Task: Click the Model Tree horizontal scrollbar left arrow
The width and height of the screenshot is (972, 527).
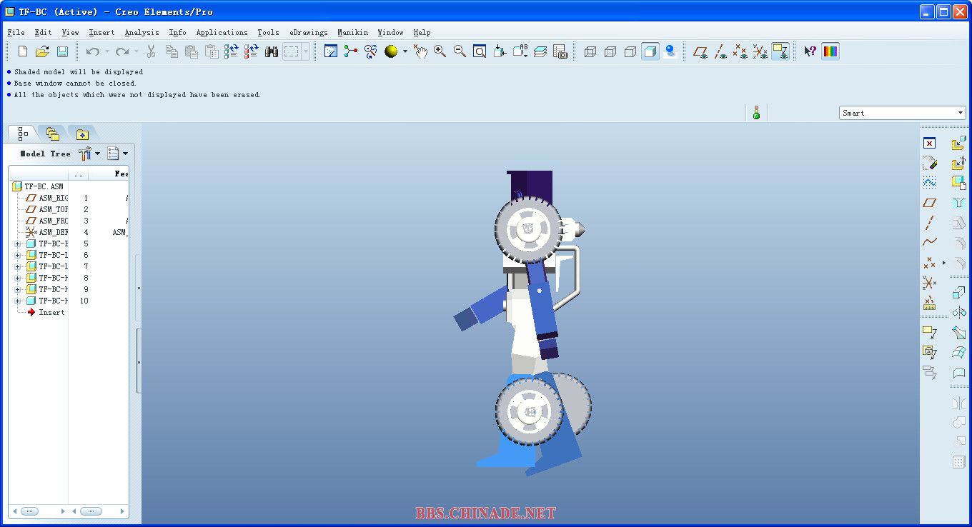Action: [14, 511]
